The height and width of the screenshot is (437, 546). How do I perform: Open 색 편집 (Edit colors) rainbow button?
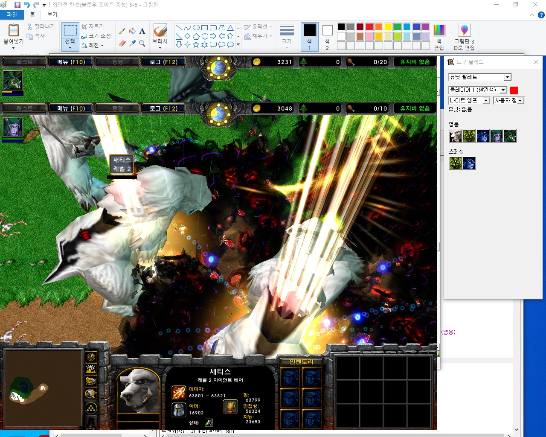pos(439,37)
